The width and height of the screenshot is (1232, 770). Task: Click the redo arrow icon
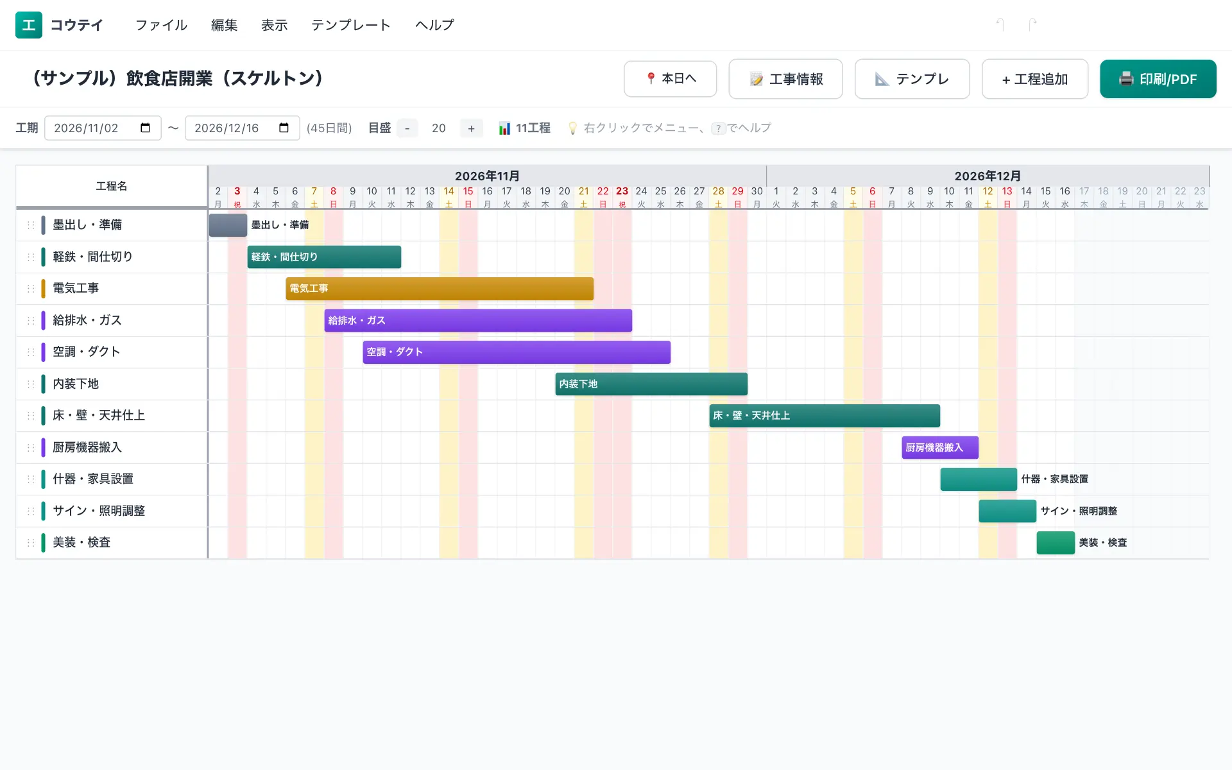[x=1032, y=24]
